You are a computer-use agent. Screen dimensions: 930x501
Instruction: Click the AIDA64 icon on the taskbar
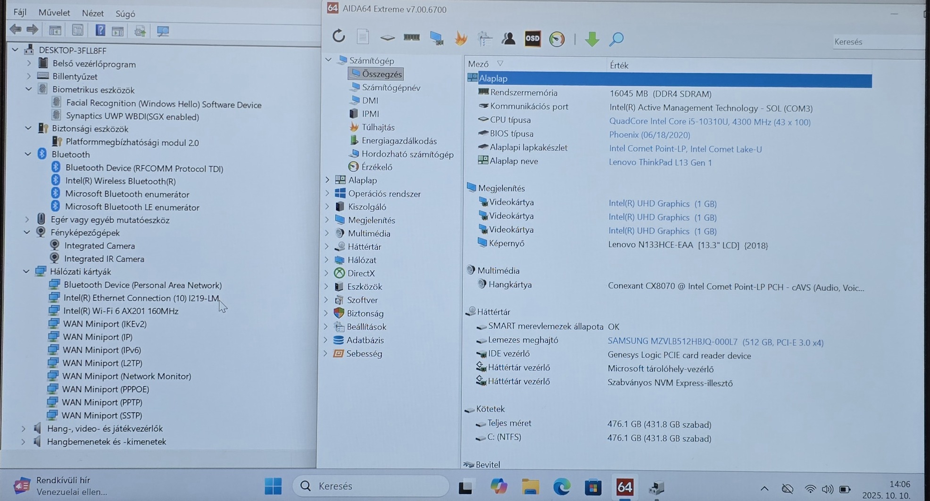pyautogui.click(x=625, y=487)
